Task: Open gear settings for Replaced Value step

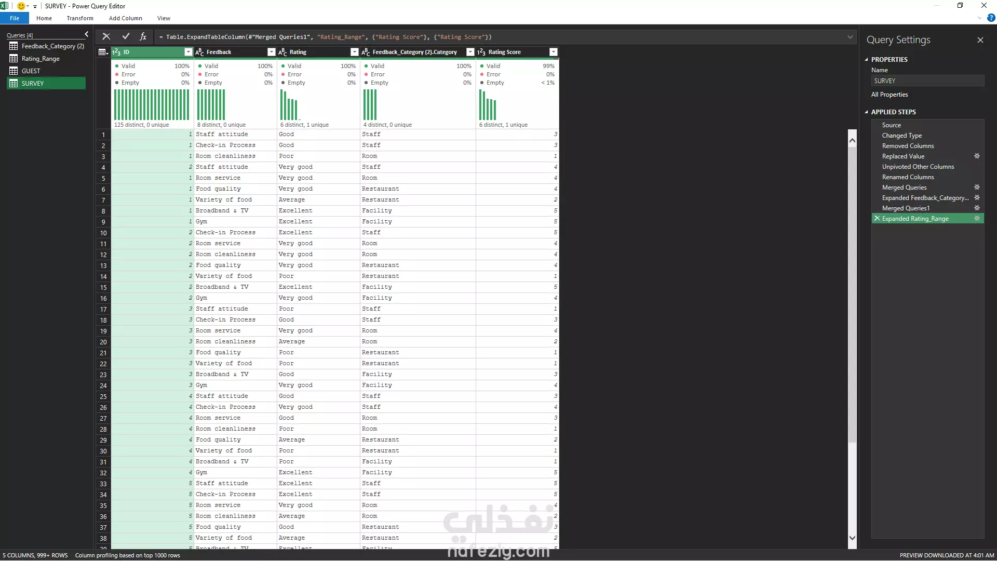Action: [x=977, y=156]
